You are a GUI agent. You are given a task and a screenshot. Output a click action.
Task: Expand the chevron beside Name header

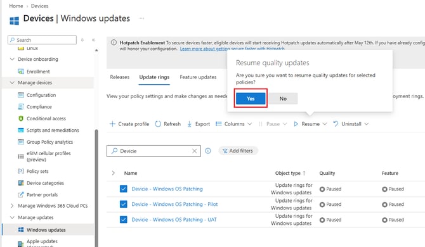114,173
